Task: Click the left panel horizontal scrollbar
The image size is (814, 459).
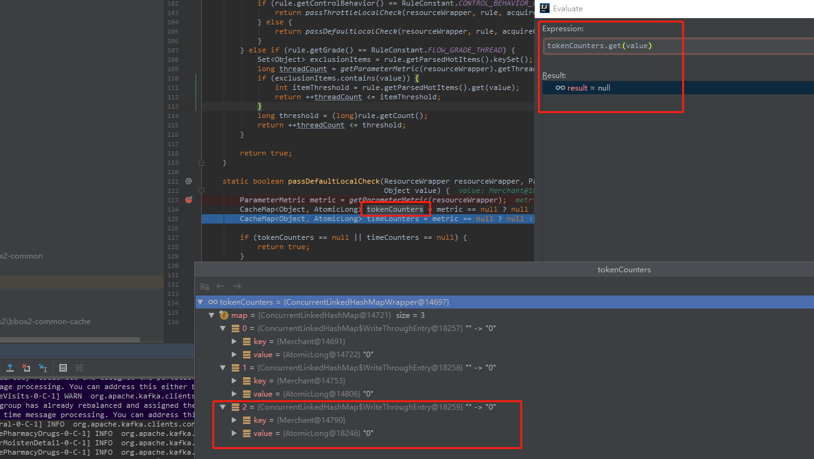Action: (69, 340)
